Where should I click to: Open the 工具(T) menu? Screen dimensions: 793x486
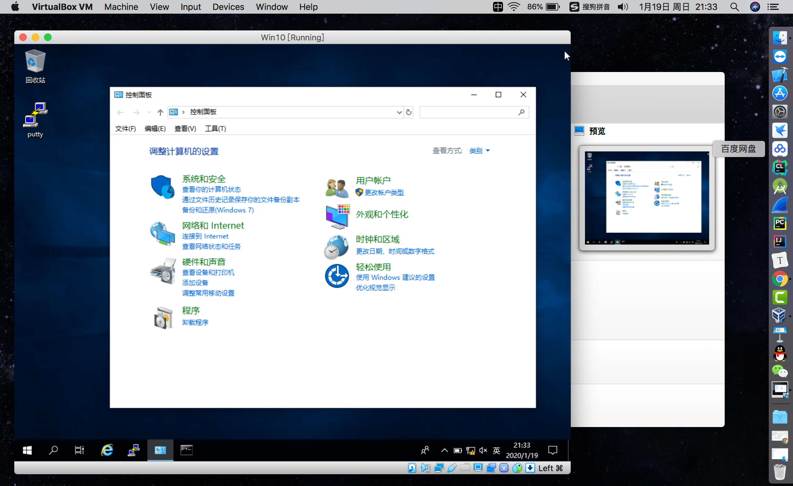coord(215,129)
